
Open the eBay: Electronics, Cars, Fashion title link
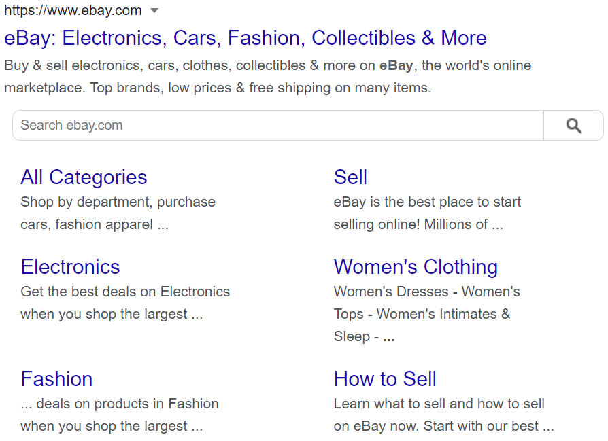pyautogui.click(x=245, y=38)
